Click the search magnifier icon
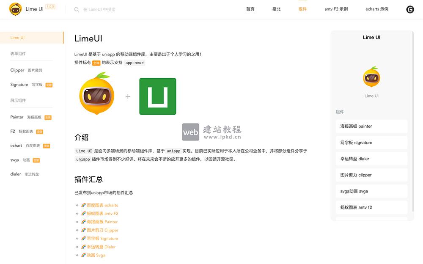 [76, 9]
